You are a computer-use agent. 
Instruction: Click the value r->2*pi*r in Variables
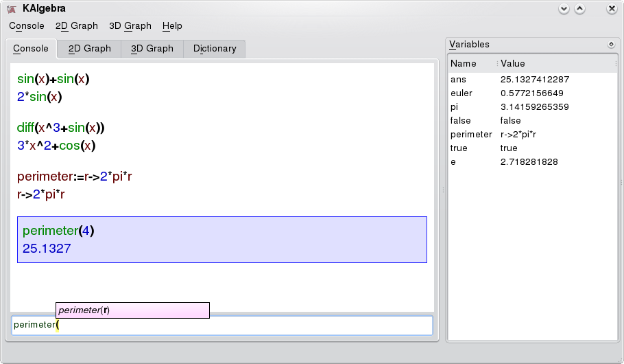point(518,135)
